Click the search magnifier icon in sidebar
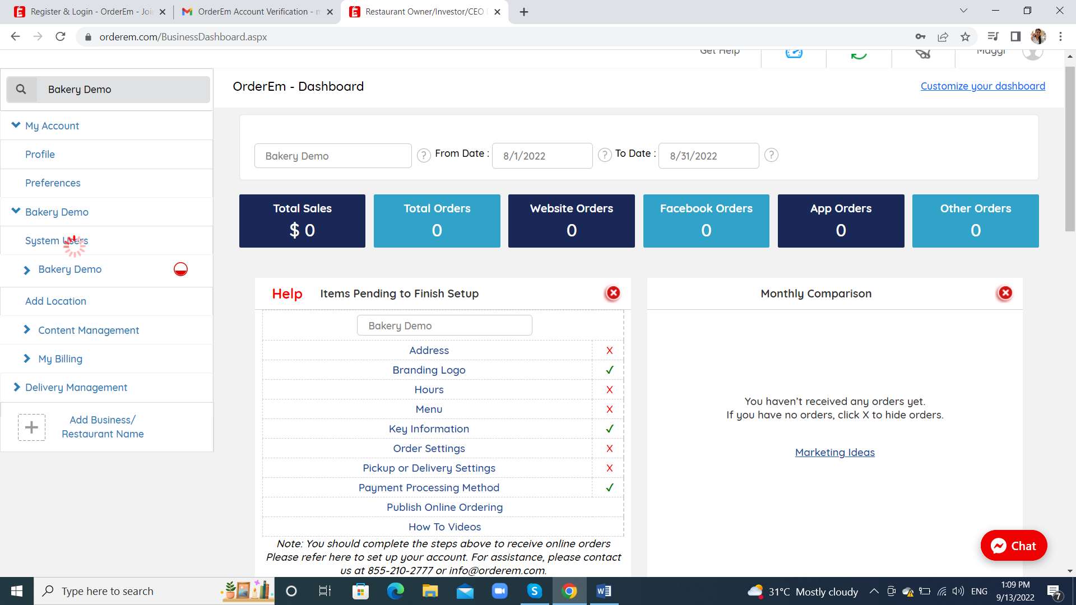Image resolution: width=1076 pixels, height=605 pixels. 21,90
